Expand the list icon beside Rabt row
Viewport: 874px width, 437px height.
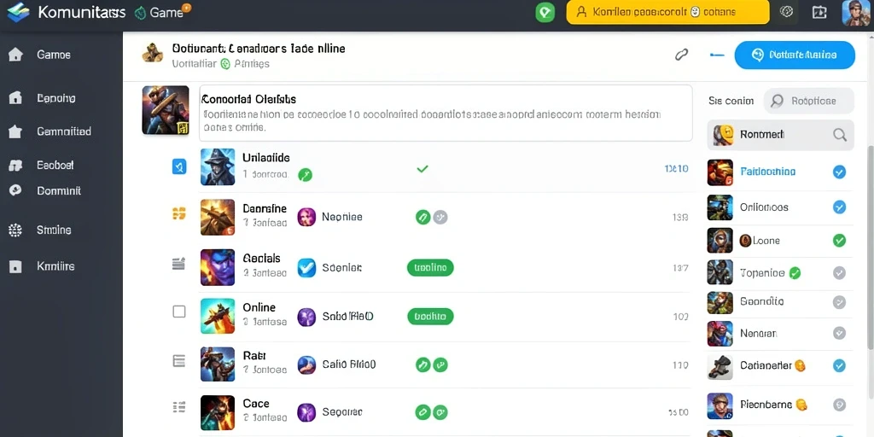pos(179,361)
